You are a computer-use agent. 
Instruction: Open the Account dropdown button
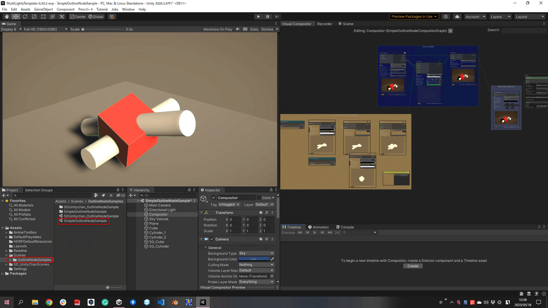475,16
